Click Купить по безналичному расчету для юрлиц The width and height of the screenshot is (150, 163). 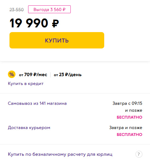[x=60, y=154]
